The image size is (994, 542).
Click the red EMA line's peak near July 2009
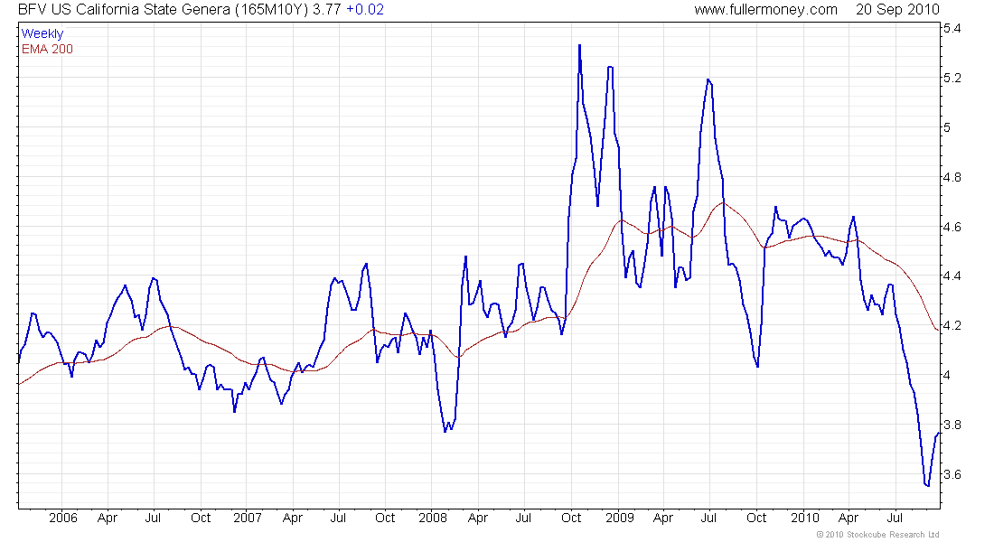[x=723, y=203]
